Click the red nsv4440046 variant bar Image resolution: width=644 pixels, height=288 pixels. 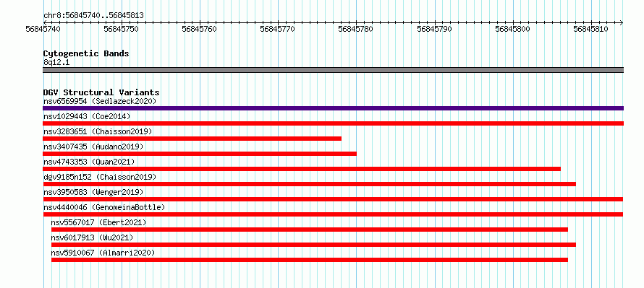click(x=333, y=214)
